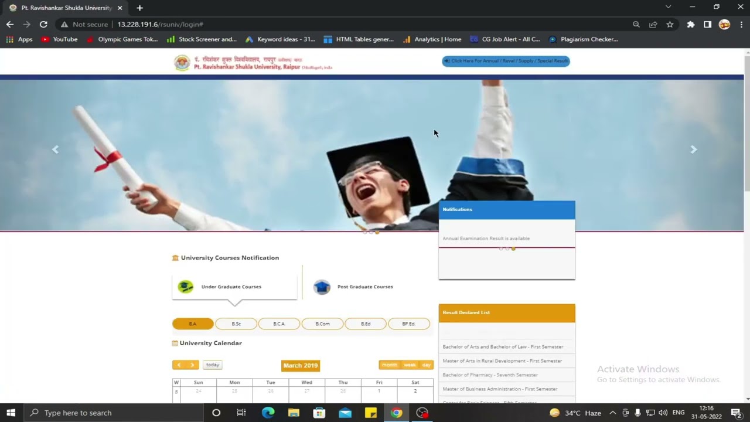The height and width of the screenshot is (422, 750).
Task: Show hidden tray icons with the chevron
Action: point(612,413)
